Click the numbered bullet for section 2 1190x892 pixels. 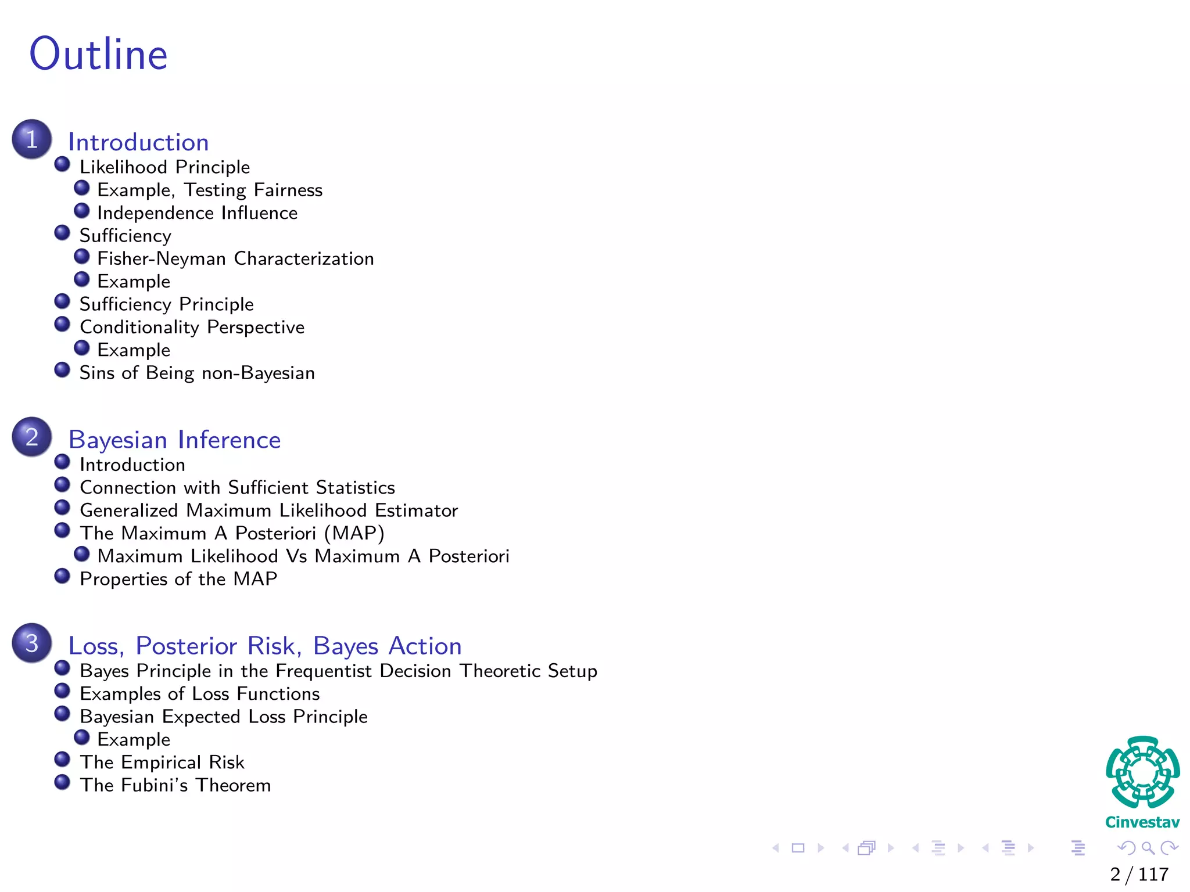[32, 437]
